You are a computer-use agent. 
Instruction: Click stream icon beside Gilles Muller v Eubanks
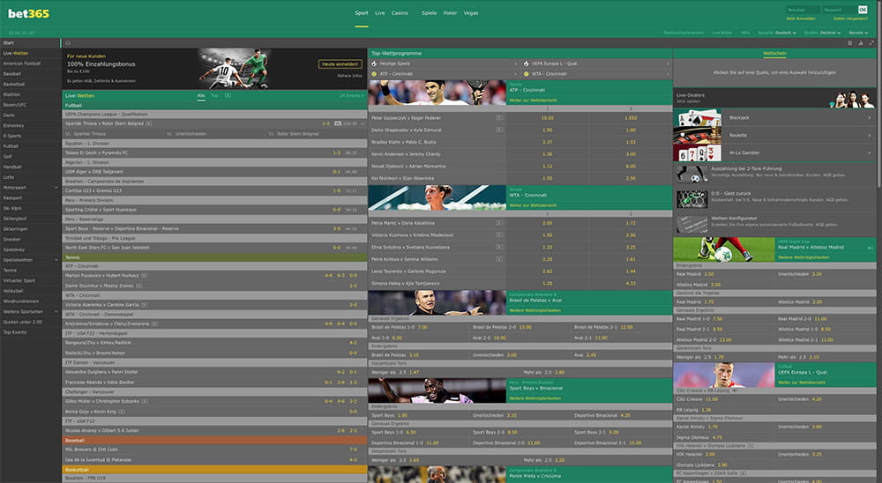point(145,401)
